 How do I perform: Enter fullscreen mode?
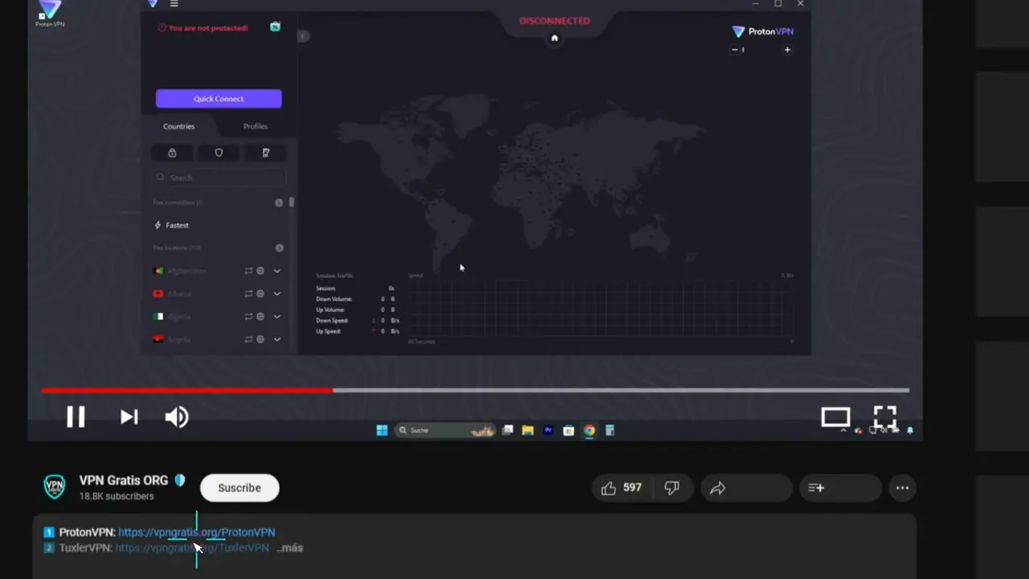[885, 417]
